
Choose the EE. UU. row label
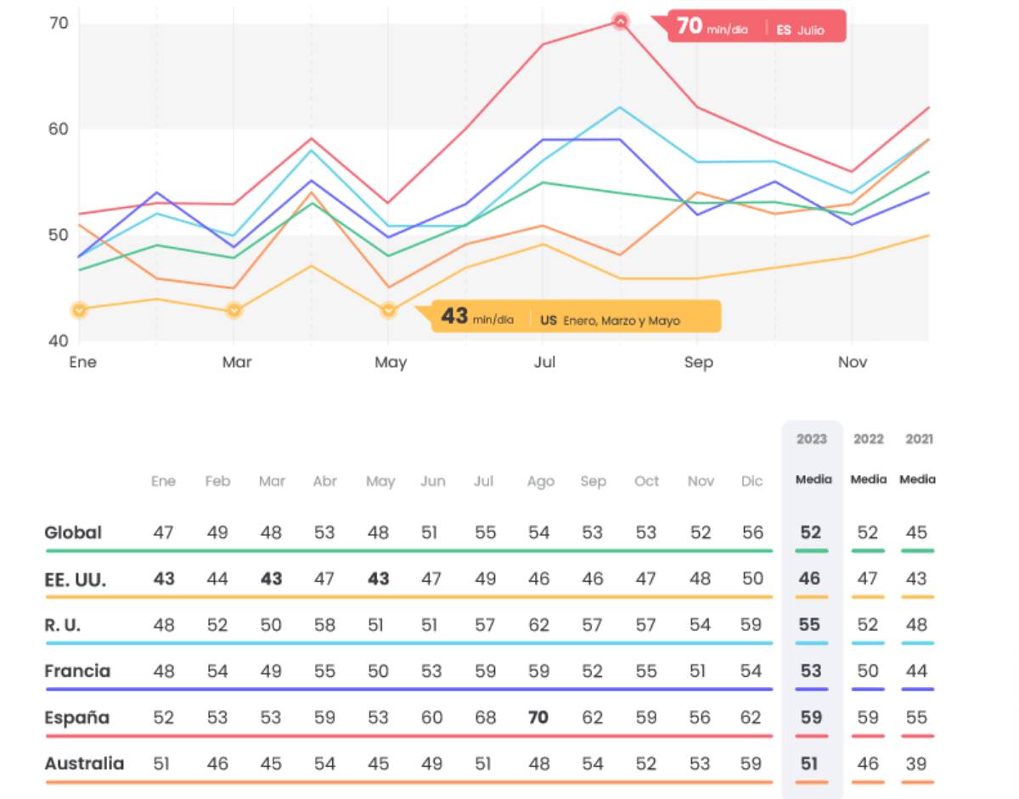[76, 579]
